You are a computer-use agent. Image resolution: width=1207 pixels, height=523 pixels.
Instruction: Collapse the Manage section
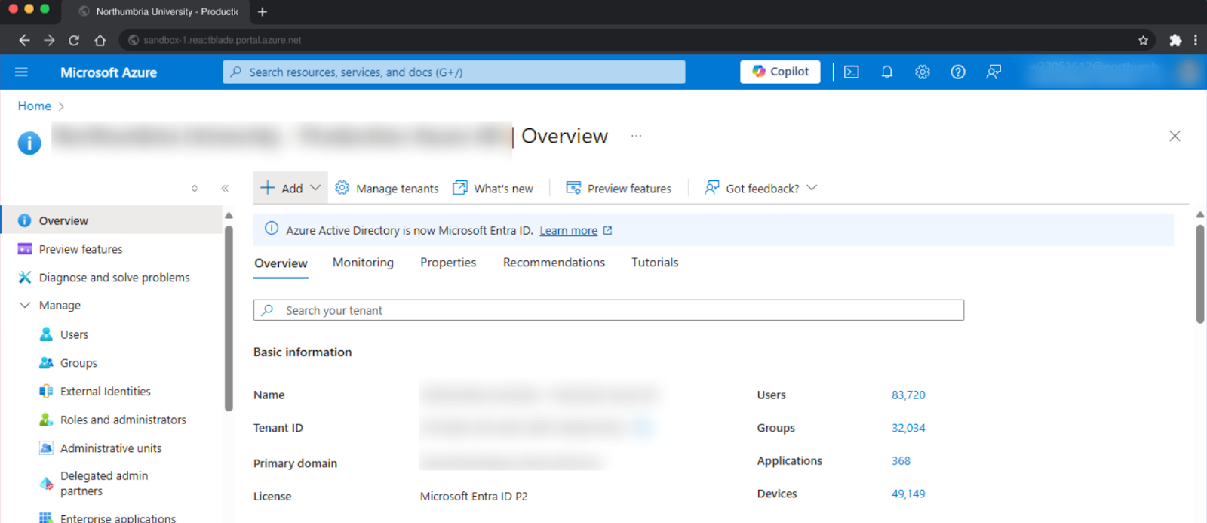pos(25,306)
